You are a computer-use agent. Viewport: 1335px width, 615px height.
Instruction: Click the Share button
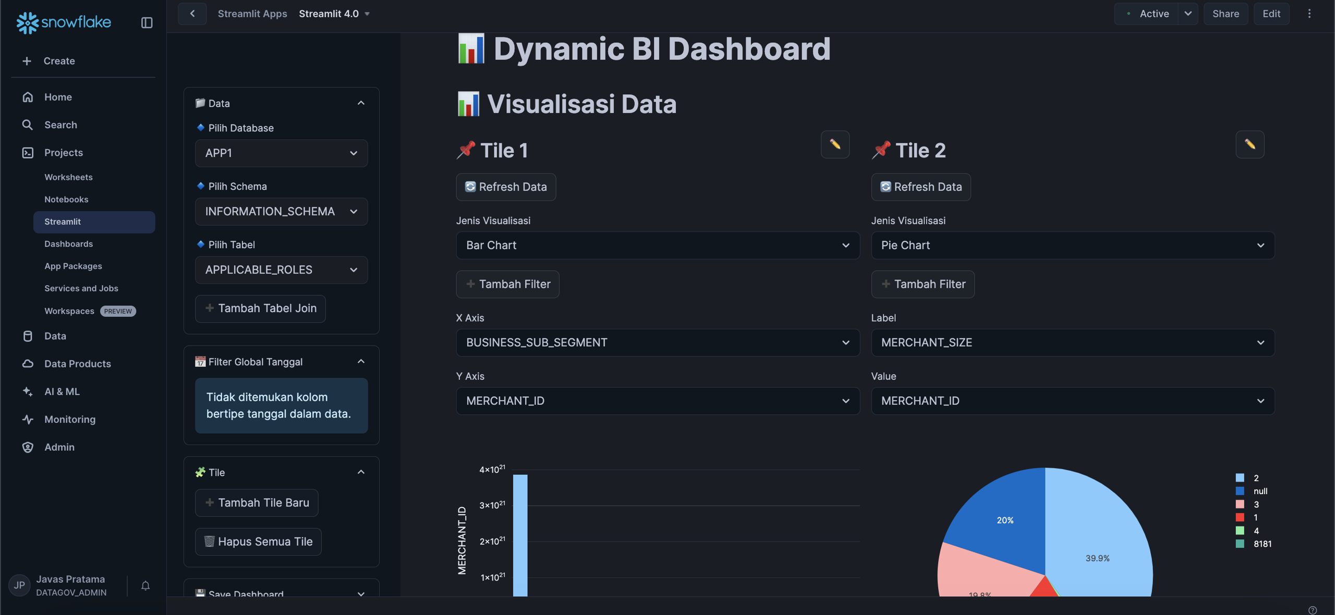(x=1225, y=14)
